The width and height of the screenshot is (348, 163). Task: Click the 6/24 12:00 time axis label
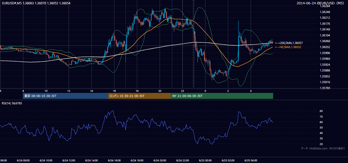(x=69, y=161)
